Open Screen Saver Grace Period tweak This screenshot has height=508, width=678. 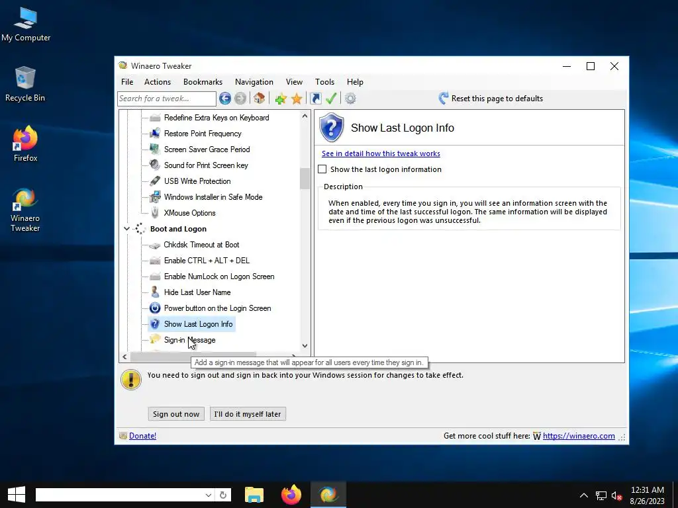tap(207, 149)
